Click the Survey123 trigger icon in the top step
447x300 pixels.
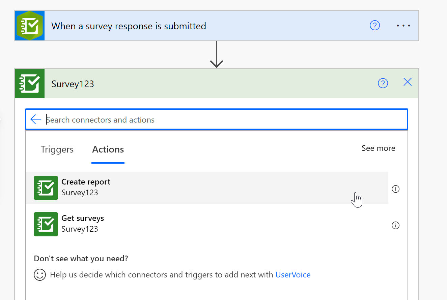(x=30, y=26)
